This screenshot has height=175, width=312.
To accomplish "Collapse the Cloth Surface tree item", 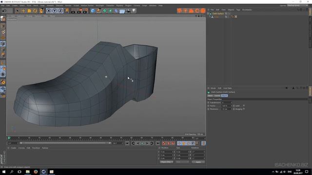I will (208, 14).
